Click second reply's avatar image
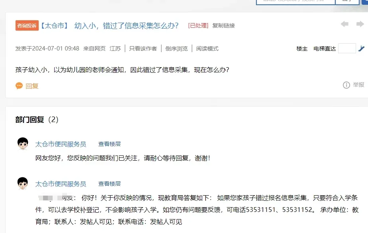The image size is (368, 233). pyautogui.click(x=23, y=183)
